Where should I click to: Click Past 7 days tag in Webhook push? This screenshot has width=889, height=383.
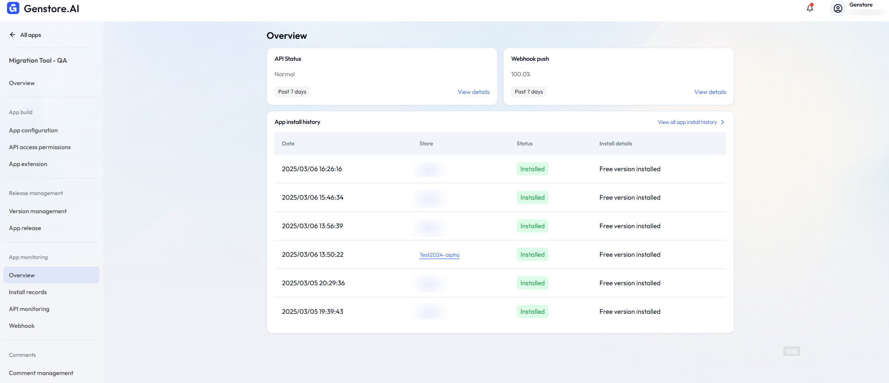click(529, 92)
